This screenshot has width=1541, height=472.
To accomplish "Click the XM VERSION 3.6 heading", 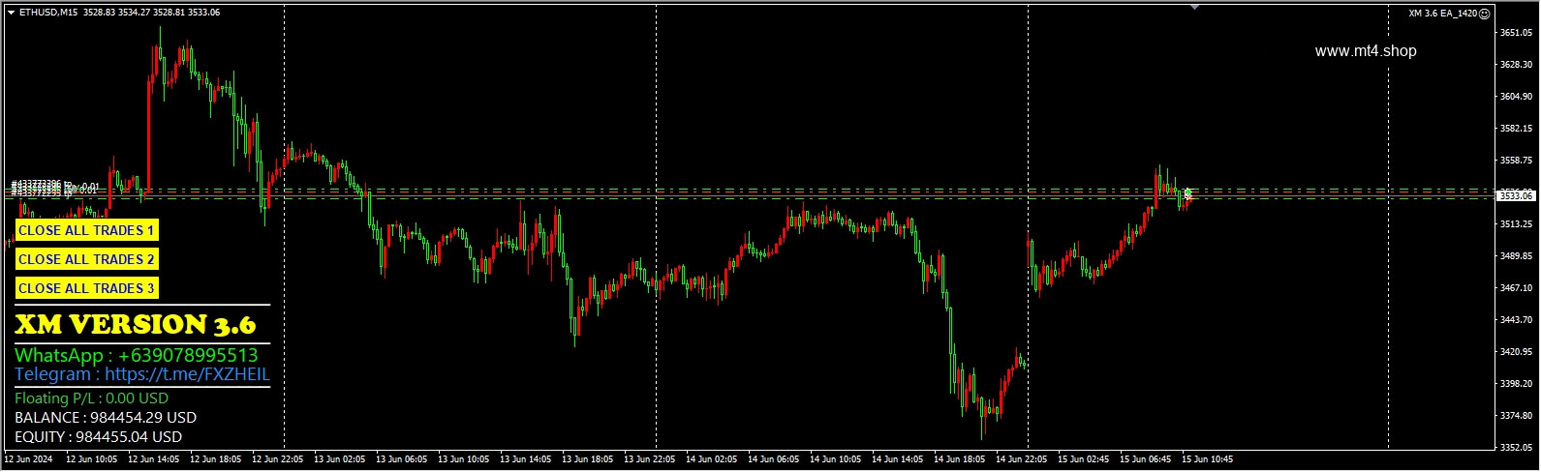I will [x=136, y=324].
